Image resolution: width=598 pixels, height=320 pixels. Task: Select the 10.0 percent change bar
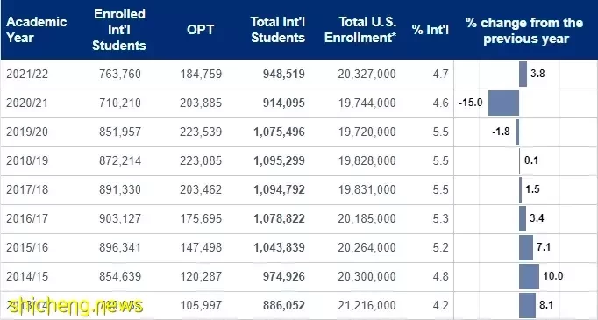pyautogui.click(x=529, y=276)
